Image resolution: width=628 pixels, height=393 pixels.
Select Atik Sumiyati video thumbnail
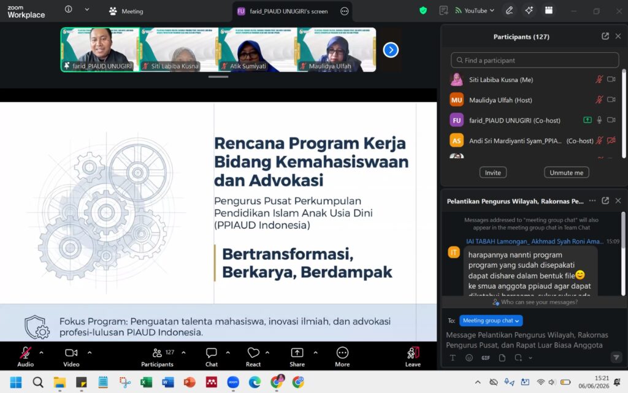point(258,50)
